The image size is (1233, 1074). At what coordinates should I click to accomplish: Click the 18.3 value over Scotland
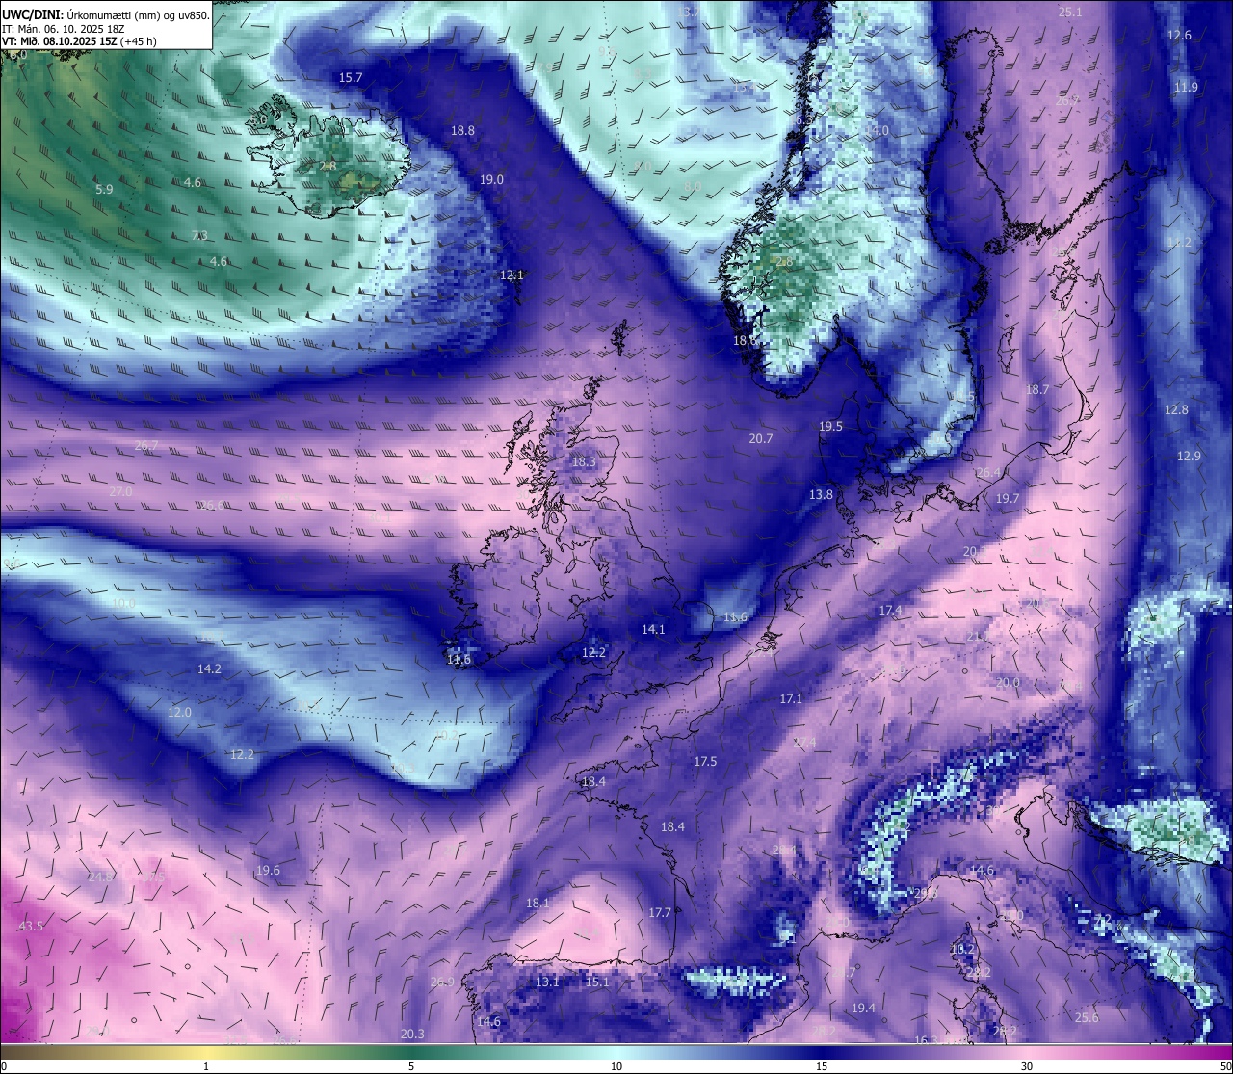point(584,462)
